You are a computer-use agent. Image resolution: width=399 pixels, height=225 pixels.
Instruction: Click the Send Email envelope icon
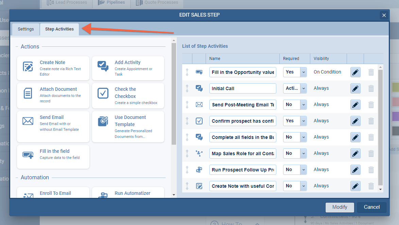pos(28,121)
